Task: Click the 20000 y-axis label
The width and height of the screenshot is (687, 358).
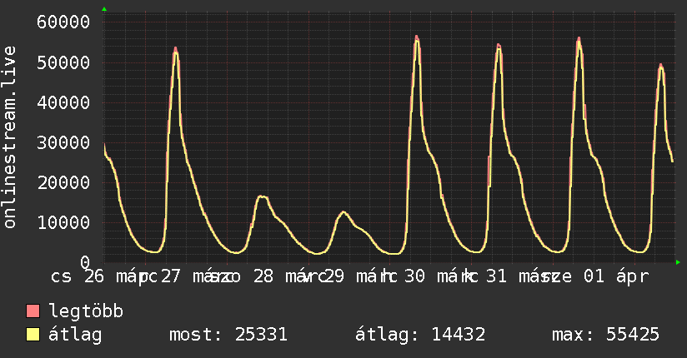Action: click(63, 182)
